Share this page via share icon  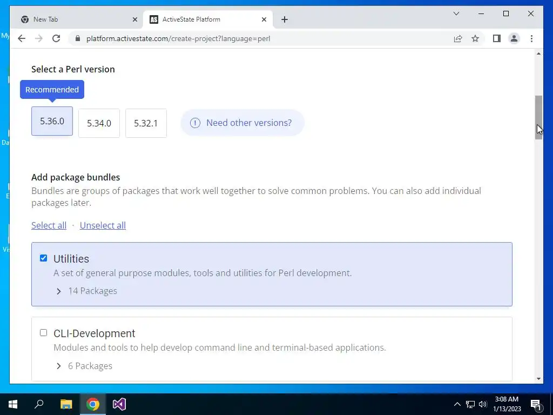click(x=458, y=38)
